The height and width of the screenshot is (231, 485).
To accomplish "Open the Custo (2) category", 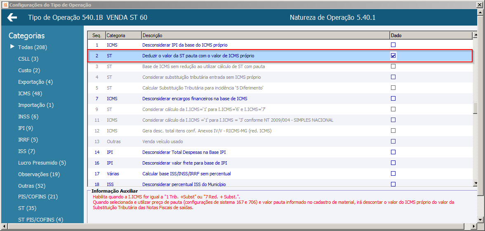I will tap(29, 71).
